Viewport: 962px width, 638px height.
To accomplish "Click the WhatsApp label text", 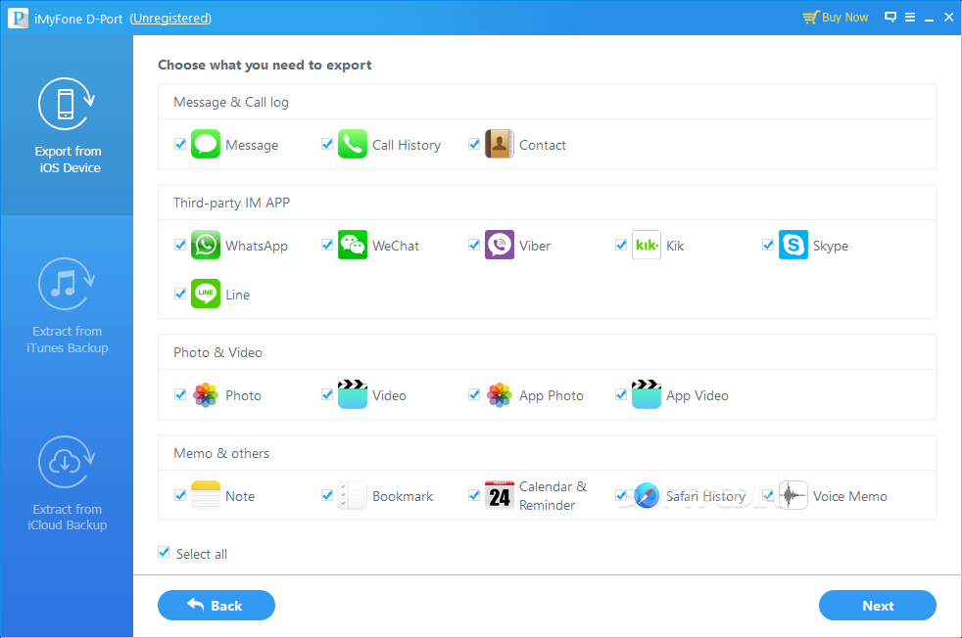I will (x=257, y=247).
